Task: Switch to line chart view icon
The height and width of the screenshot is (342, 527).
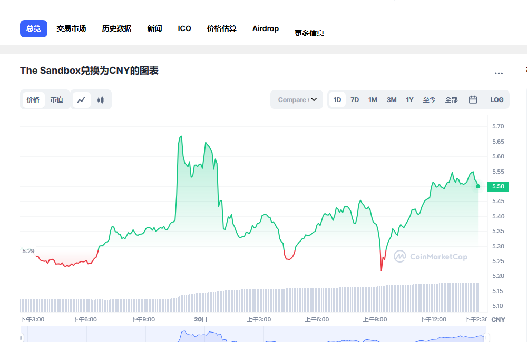Action: [x=81, y=100]
